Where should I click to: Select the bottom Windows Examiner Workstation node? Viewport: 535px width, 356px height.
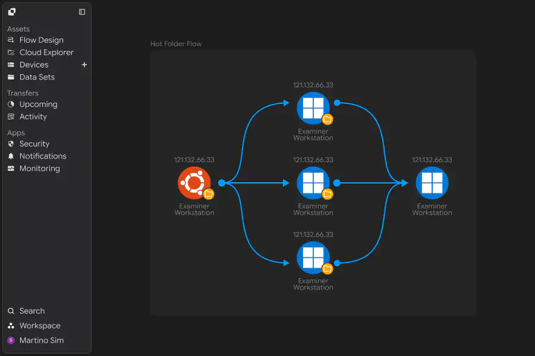point(313,258)
